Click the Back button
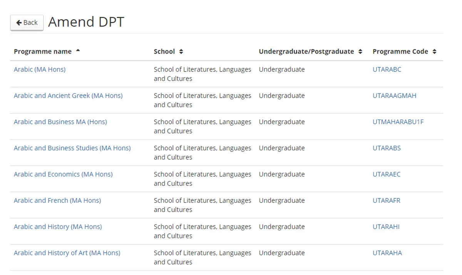Viewport: 462px width, 275px height. [26, 22]
